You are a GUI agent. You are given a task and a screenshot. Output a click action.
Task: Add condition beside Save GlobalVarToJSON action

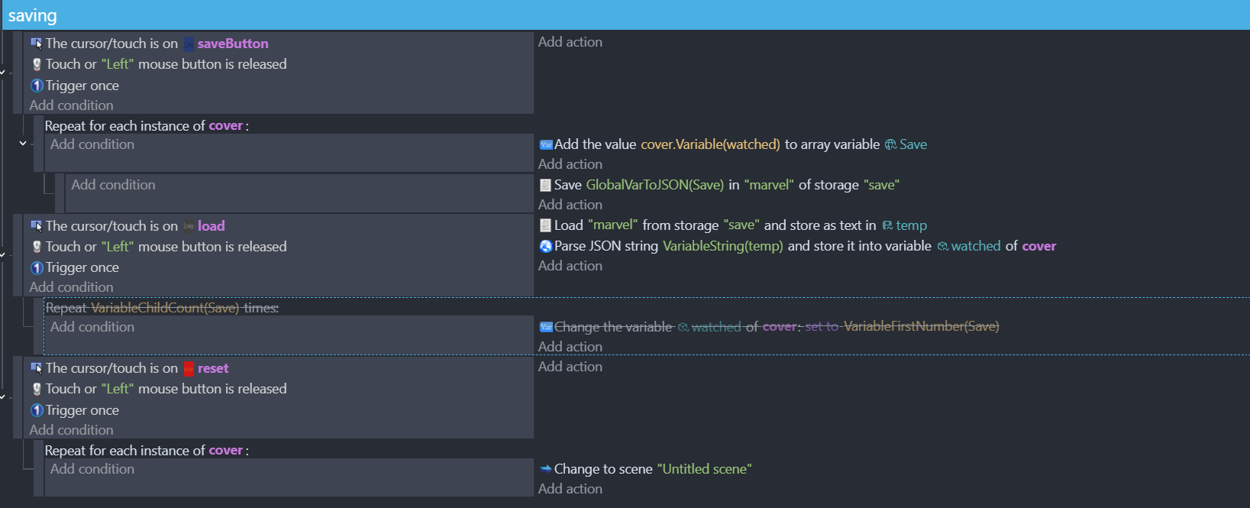click(x=113, y=185)
